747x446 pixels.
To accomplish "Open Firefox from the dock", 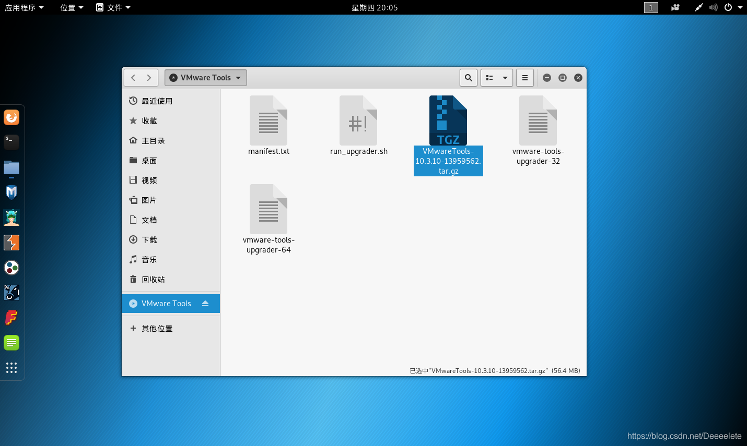I will (x=11, y=117).
